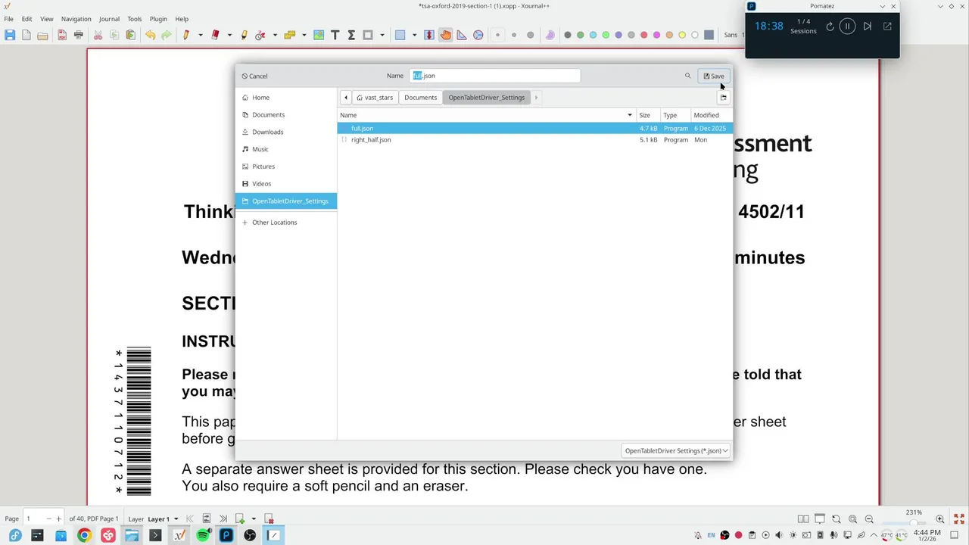Open the File menu
The width and height of the screenshot is (969, 545).
9,19
